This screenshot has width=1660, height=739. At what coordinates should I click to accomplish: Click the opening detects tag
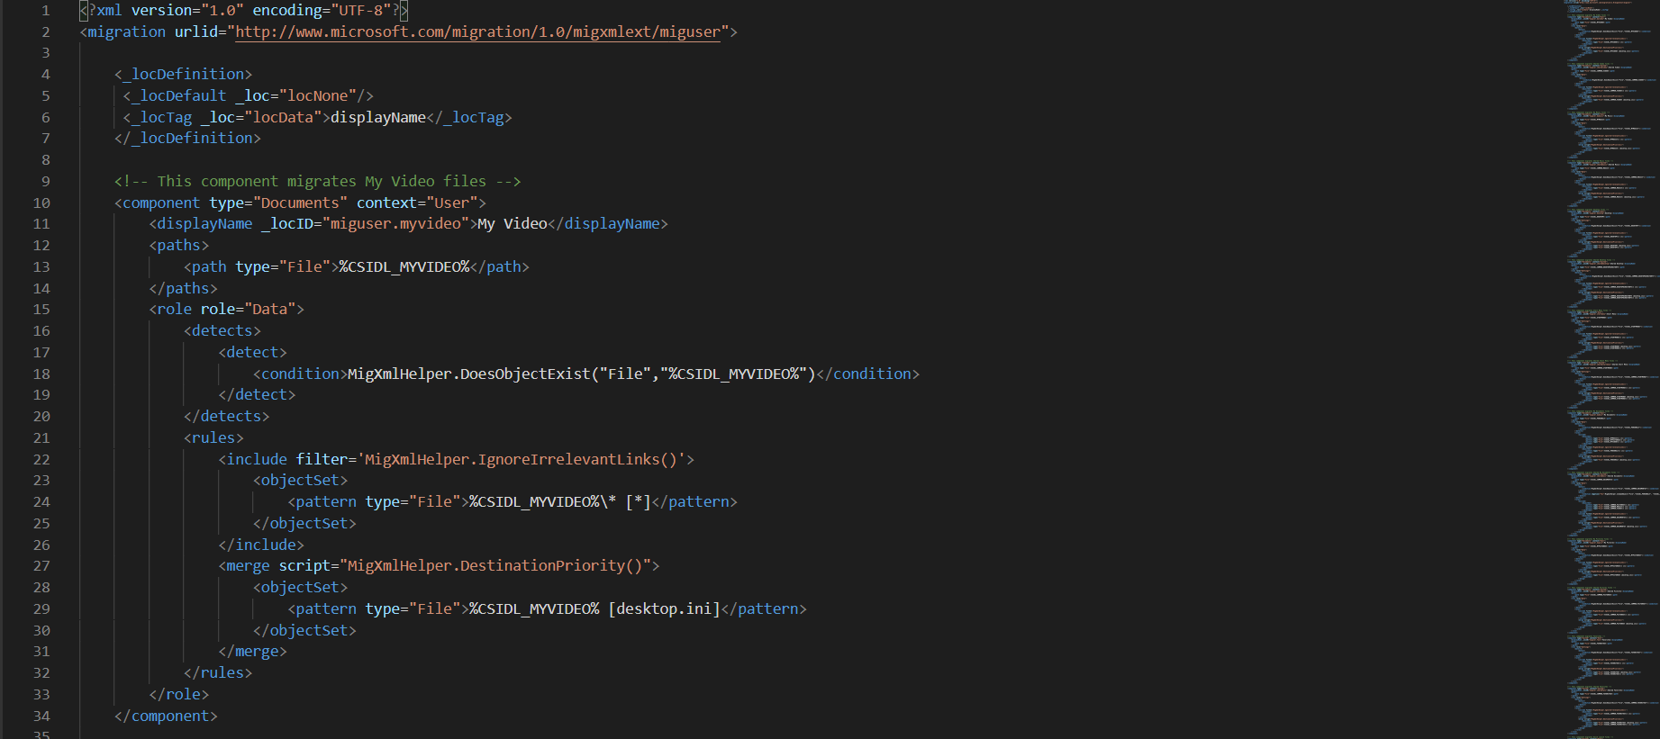click(x=222, y=331)
